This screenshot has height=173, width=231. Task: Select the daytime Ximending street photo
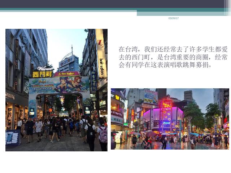(56, 90)
